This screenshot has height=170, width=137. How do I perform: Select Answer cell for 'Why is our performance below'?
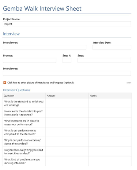67,142
